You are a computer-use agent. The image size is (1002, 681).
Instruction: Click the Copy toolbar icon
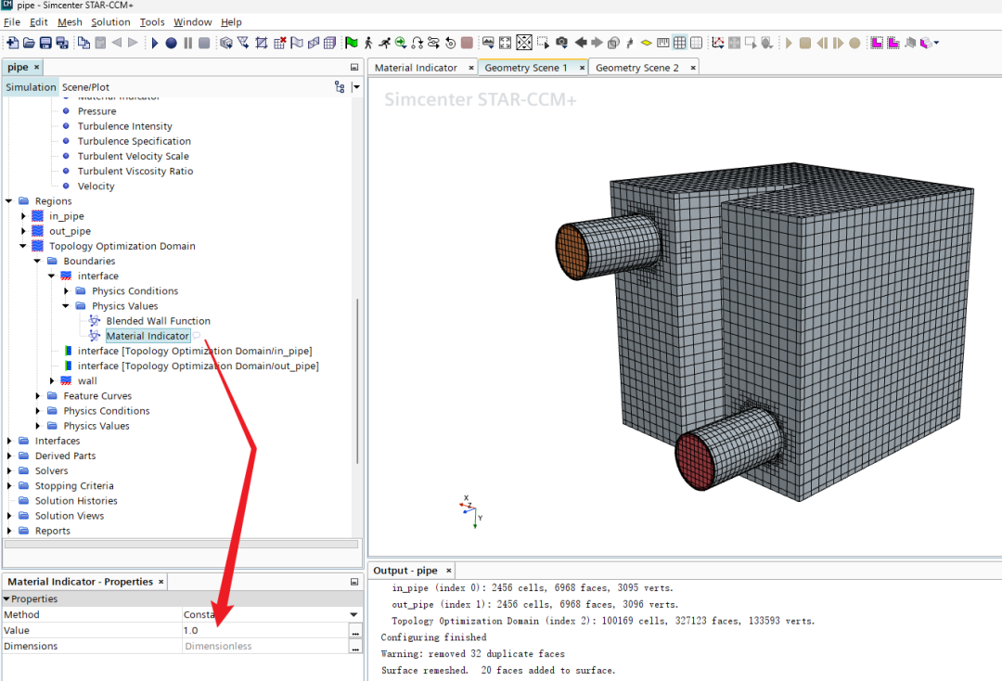tap(83, 43)
